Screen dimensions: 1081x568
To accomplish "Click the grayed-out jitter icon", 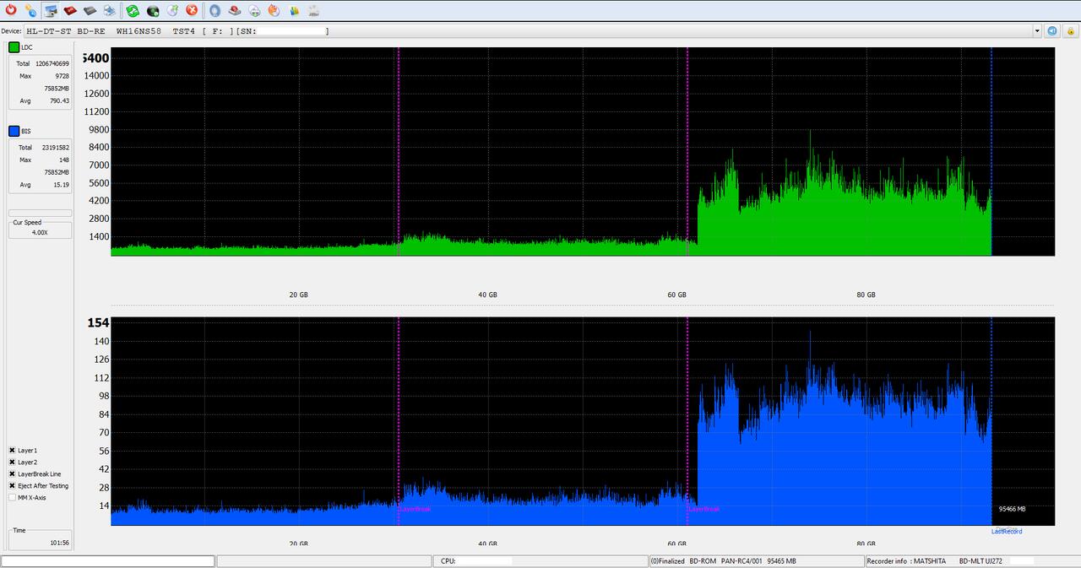I will click(x=313, y=10).
